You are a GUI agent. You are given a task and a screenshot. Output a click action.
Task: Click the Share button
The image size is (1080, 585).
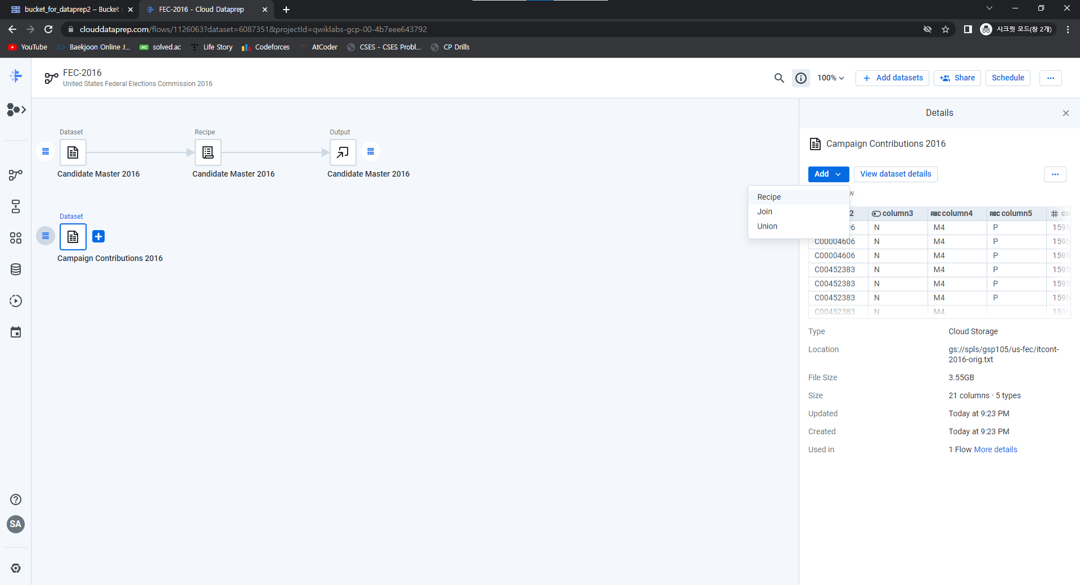click(x=957, y=78)
